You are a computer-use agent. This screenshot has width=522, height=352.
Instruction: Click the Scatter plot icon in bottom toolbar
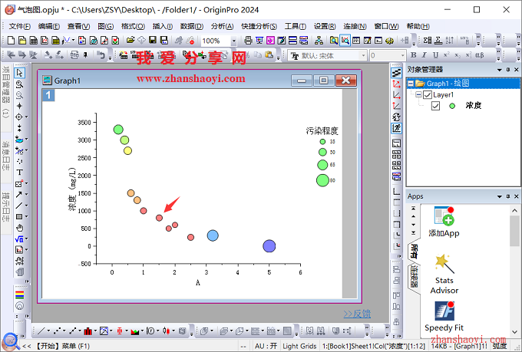coord(58,331)
